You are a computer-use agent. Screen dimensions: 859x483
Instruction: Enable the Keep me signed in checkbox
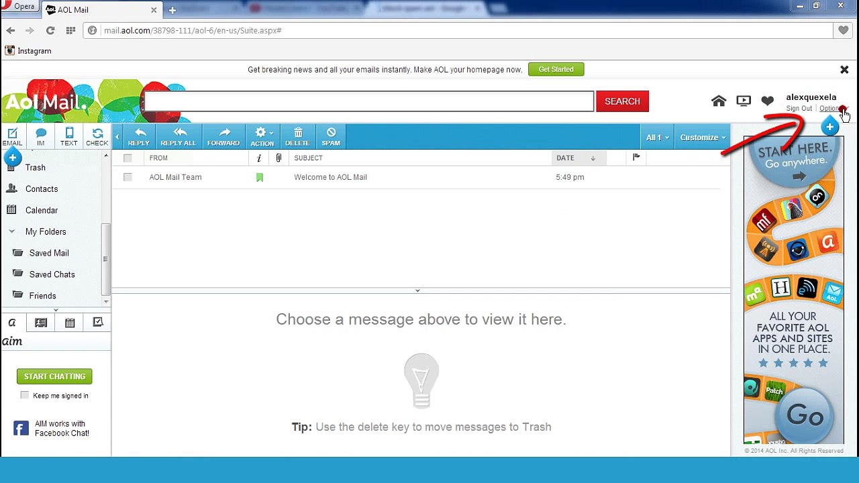(25, 395)
